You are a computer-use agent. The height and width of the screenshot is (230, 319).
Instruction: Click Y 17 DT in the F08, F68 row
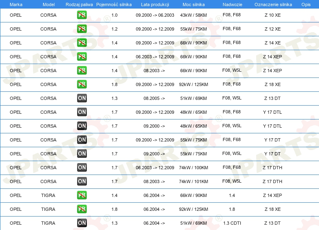click(272, 140)
